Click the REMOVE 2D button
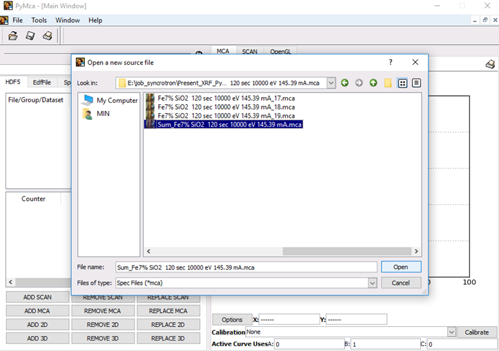The height and width of the screenshot is (351, 499). coord(103,325)
